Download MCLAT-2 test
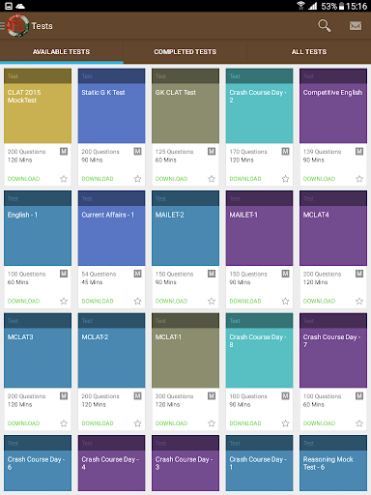Image resolution: width=371 pixels, height=495 pixels. [98, 423]
